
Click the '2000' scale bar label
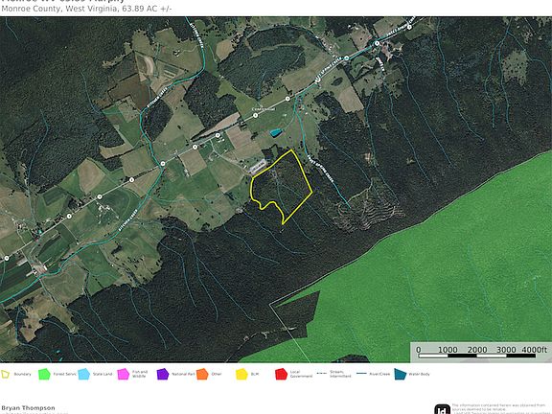(x=477, y=350)
